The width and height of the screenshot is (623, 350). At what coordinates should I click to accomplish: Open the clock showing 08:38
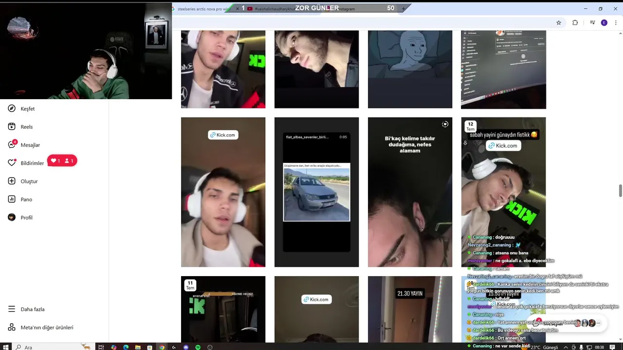pos(599,347)
